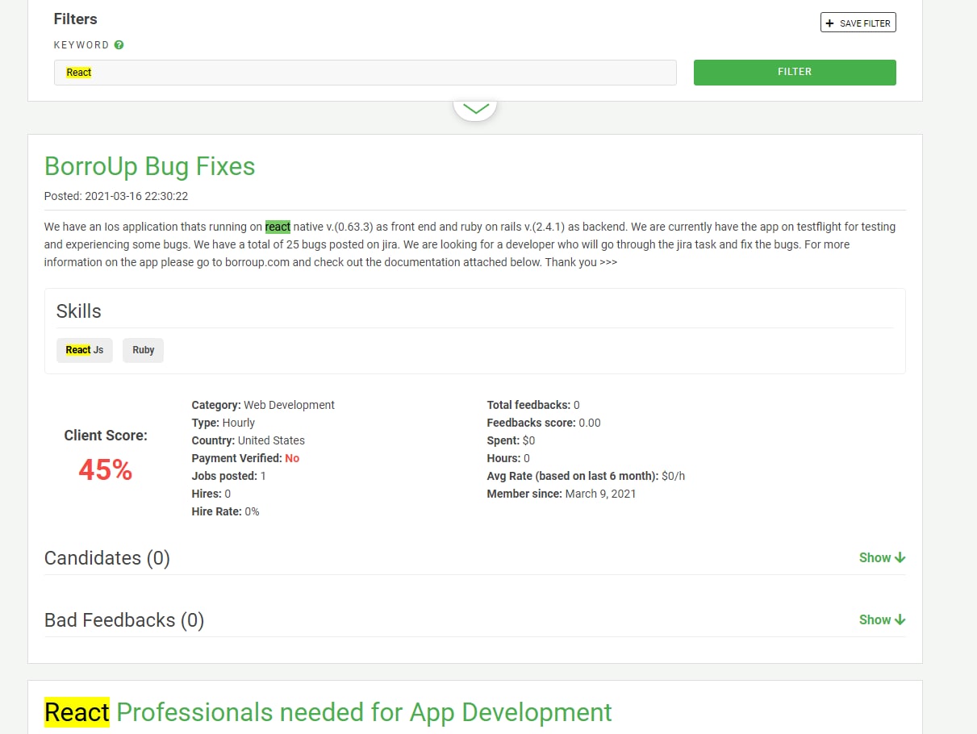Click the highlighted react word in description

click(x=278, y=227)
